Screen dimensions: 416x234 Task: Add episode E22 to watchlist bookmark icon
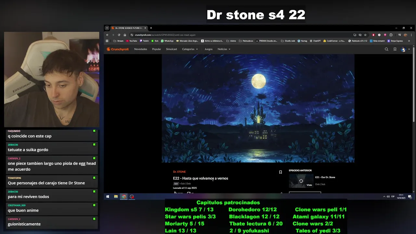[280, 172]
